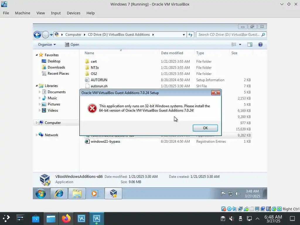This screenshot has width=300, height=225.
Task: Click guest network tray icon
Action: [x=231, y=194]
